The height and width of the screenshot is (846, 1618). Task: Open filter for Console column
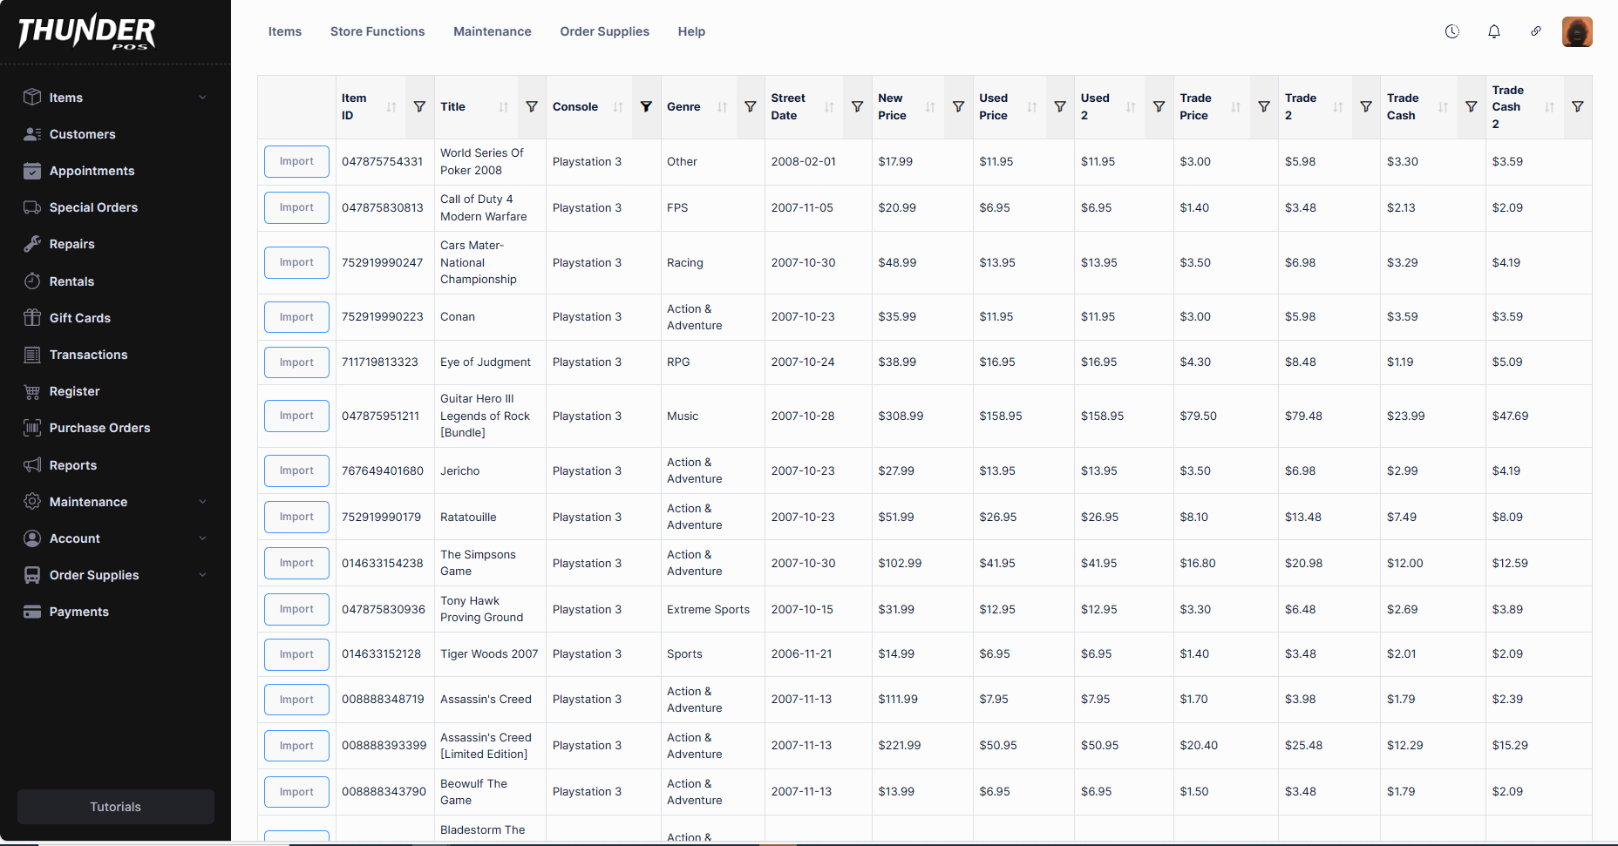pos(646,107)
